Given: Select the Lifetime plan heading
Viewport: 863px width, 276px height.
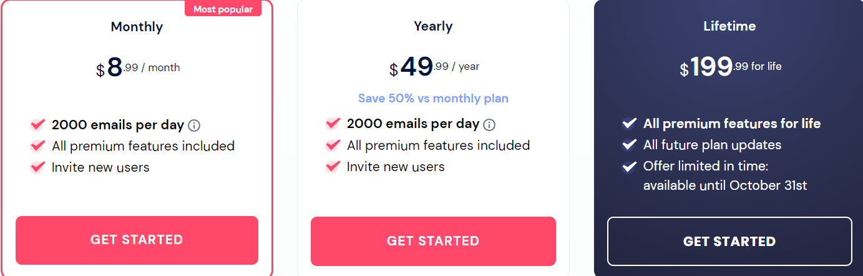Looking at the screenshot, I should tap(729, 26).
